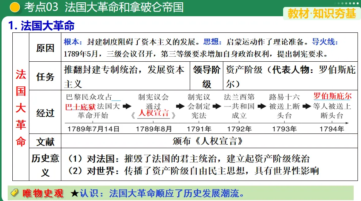
Task: Select the 历史意义 row header cell
Action: coord(45,165)
